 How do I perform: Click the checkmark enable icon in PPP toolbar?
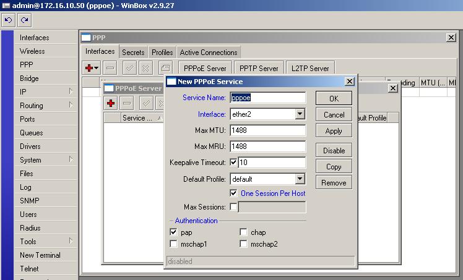[x=130, y=68]
